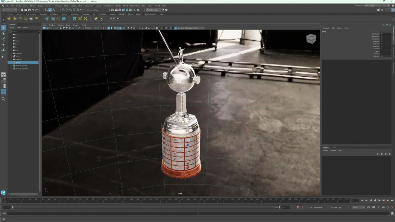Open script editor icon at command line end
The image size is (395, 222).
click(392, 213)
